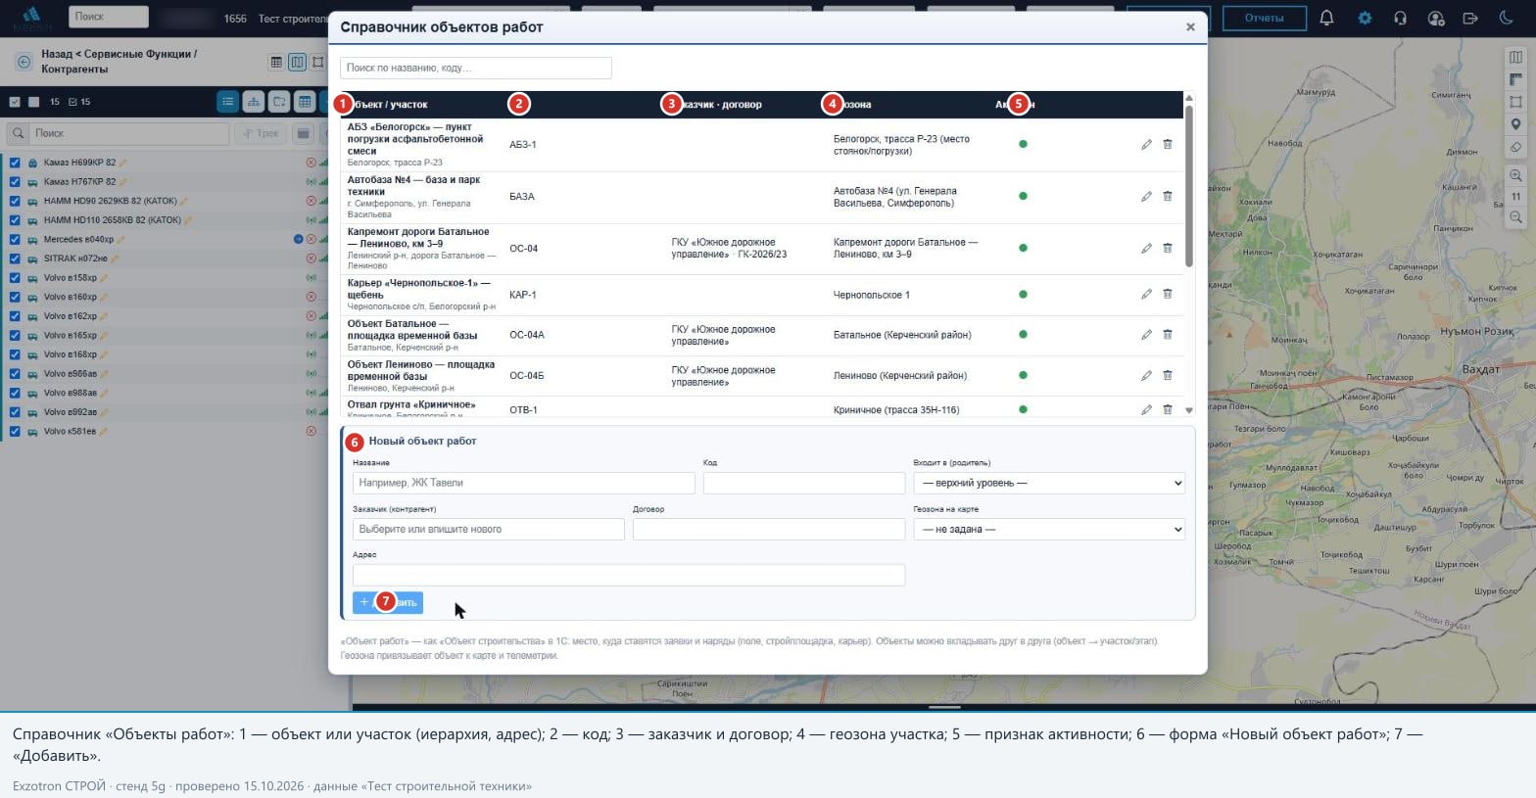This screenshot has width=1536, height=798.
Task: Toggle checkbox for Mercedes в040хр
Action: click(15, 240)
